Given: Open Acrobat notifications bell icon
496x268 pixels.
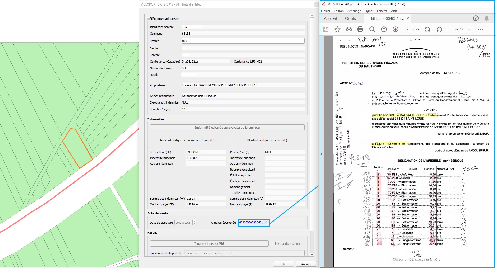Looking at the screenshot, I should point(486,18).
